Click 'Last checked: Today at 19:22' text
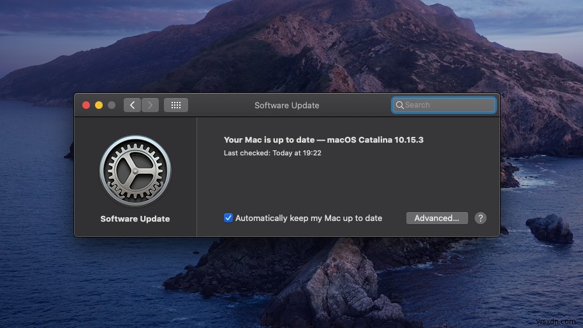The height and width of the screenshot is (328, 583). [x=272, y=153]
